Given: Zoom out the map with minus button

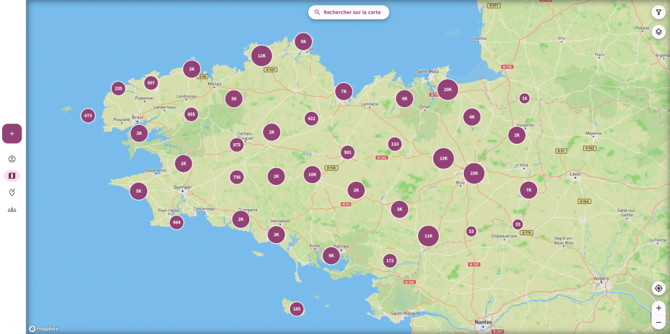Looking at the screenshot, I should pos(659,322).
